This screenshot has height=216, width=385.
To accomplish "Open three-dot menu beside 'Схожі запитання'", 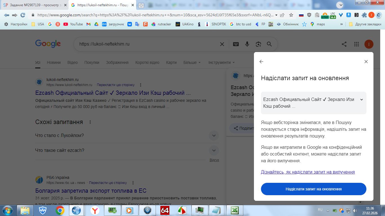I will (x=90, y=122).
